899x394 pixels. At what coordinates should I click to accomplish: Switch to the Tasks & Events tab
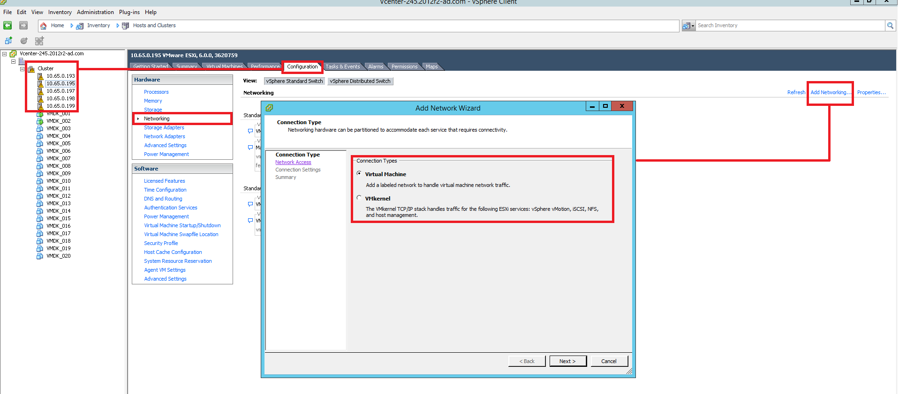pos(342,67)
